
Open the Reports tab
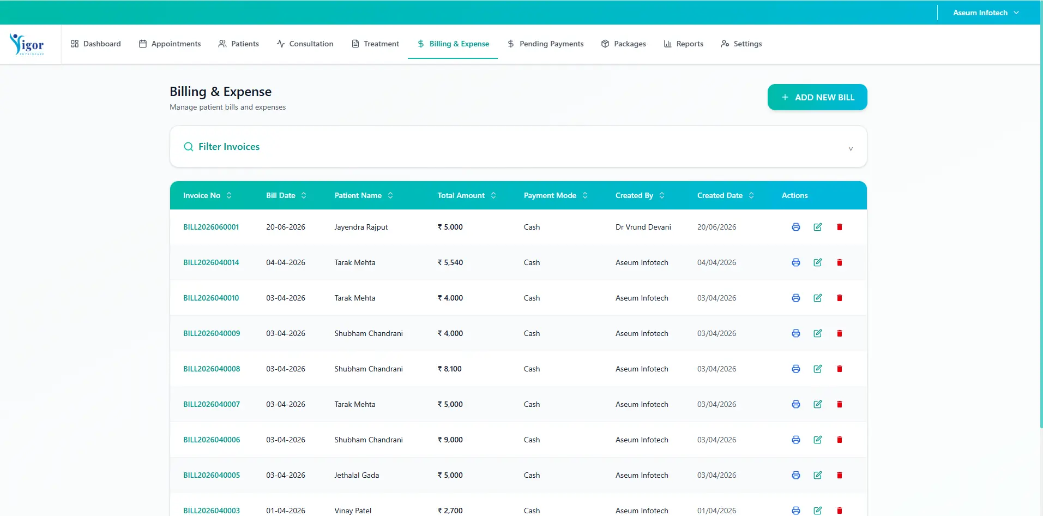coord(683,44)
